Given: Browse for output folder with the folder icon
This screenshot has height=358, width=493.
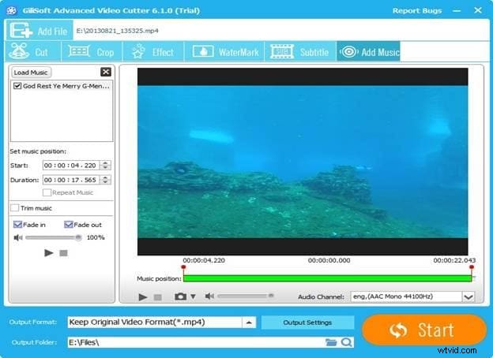Looking at the screenshot, I should (331, 342).
